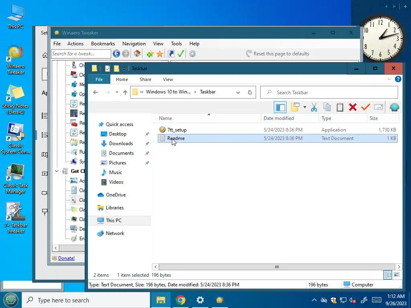Click Winaero add bookmark green plus star
This screenshot has width=411, height=308.
(x=150, y=54)
